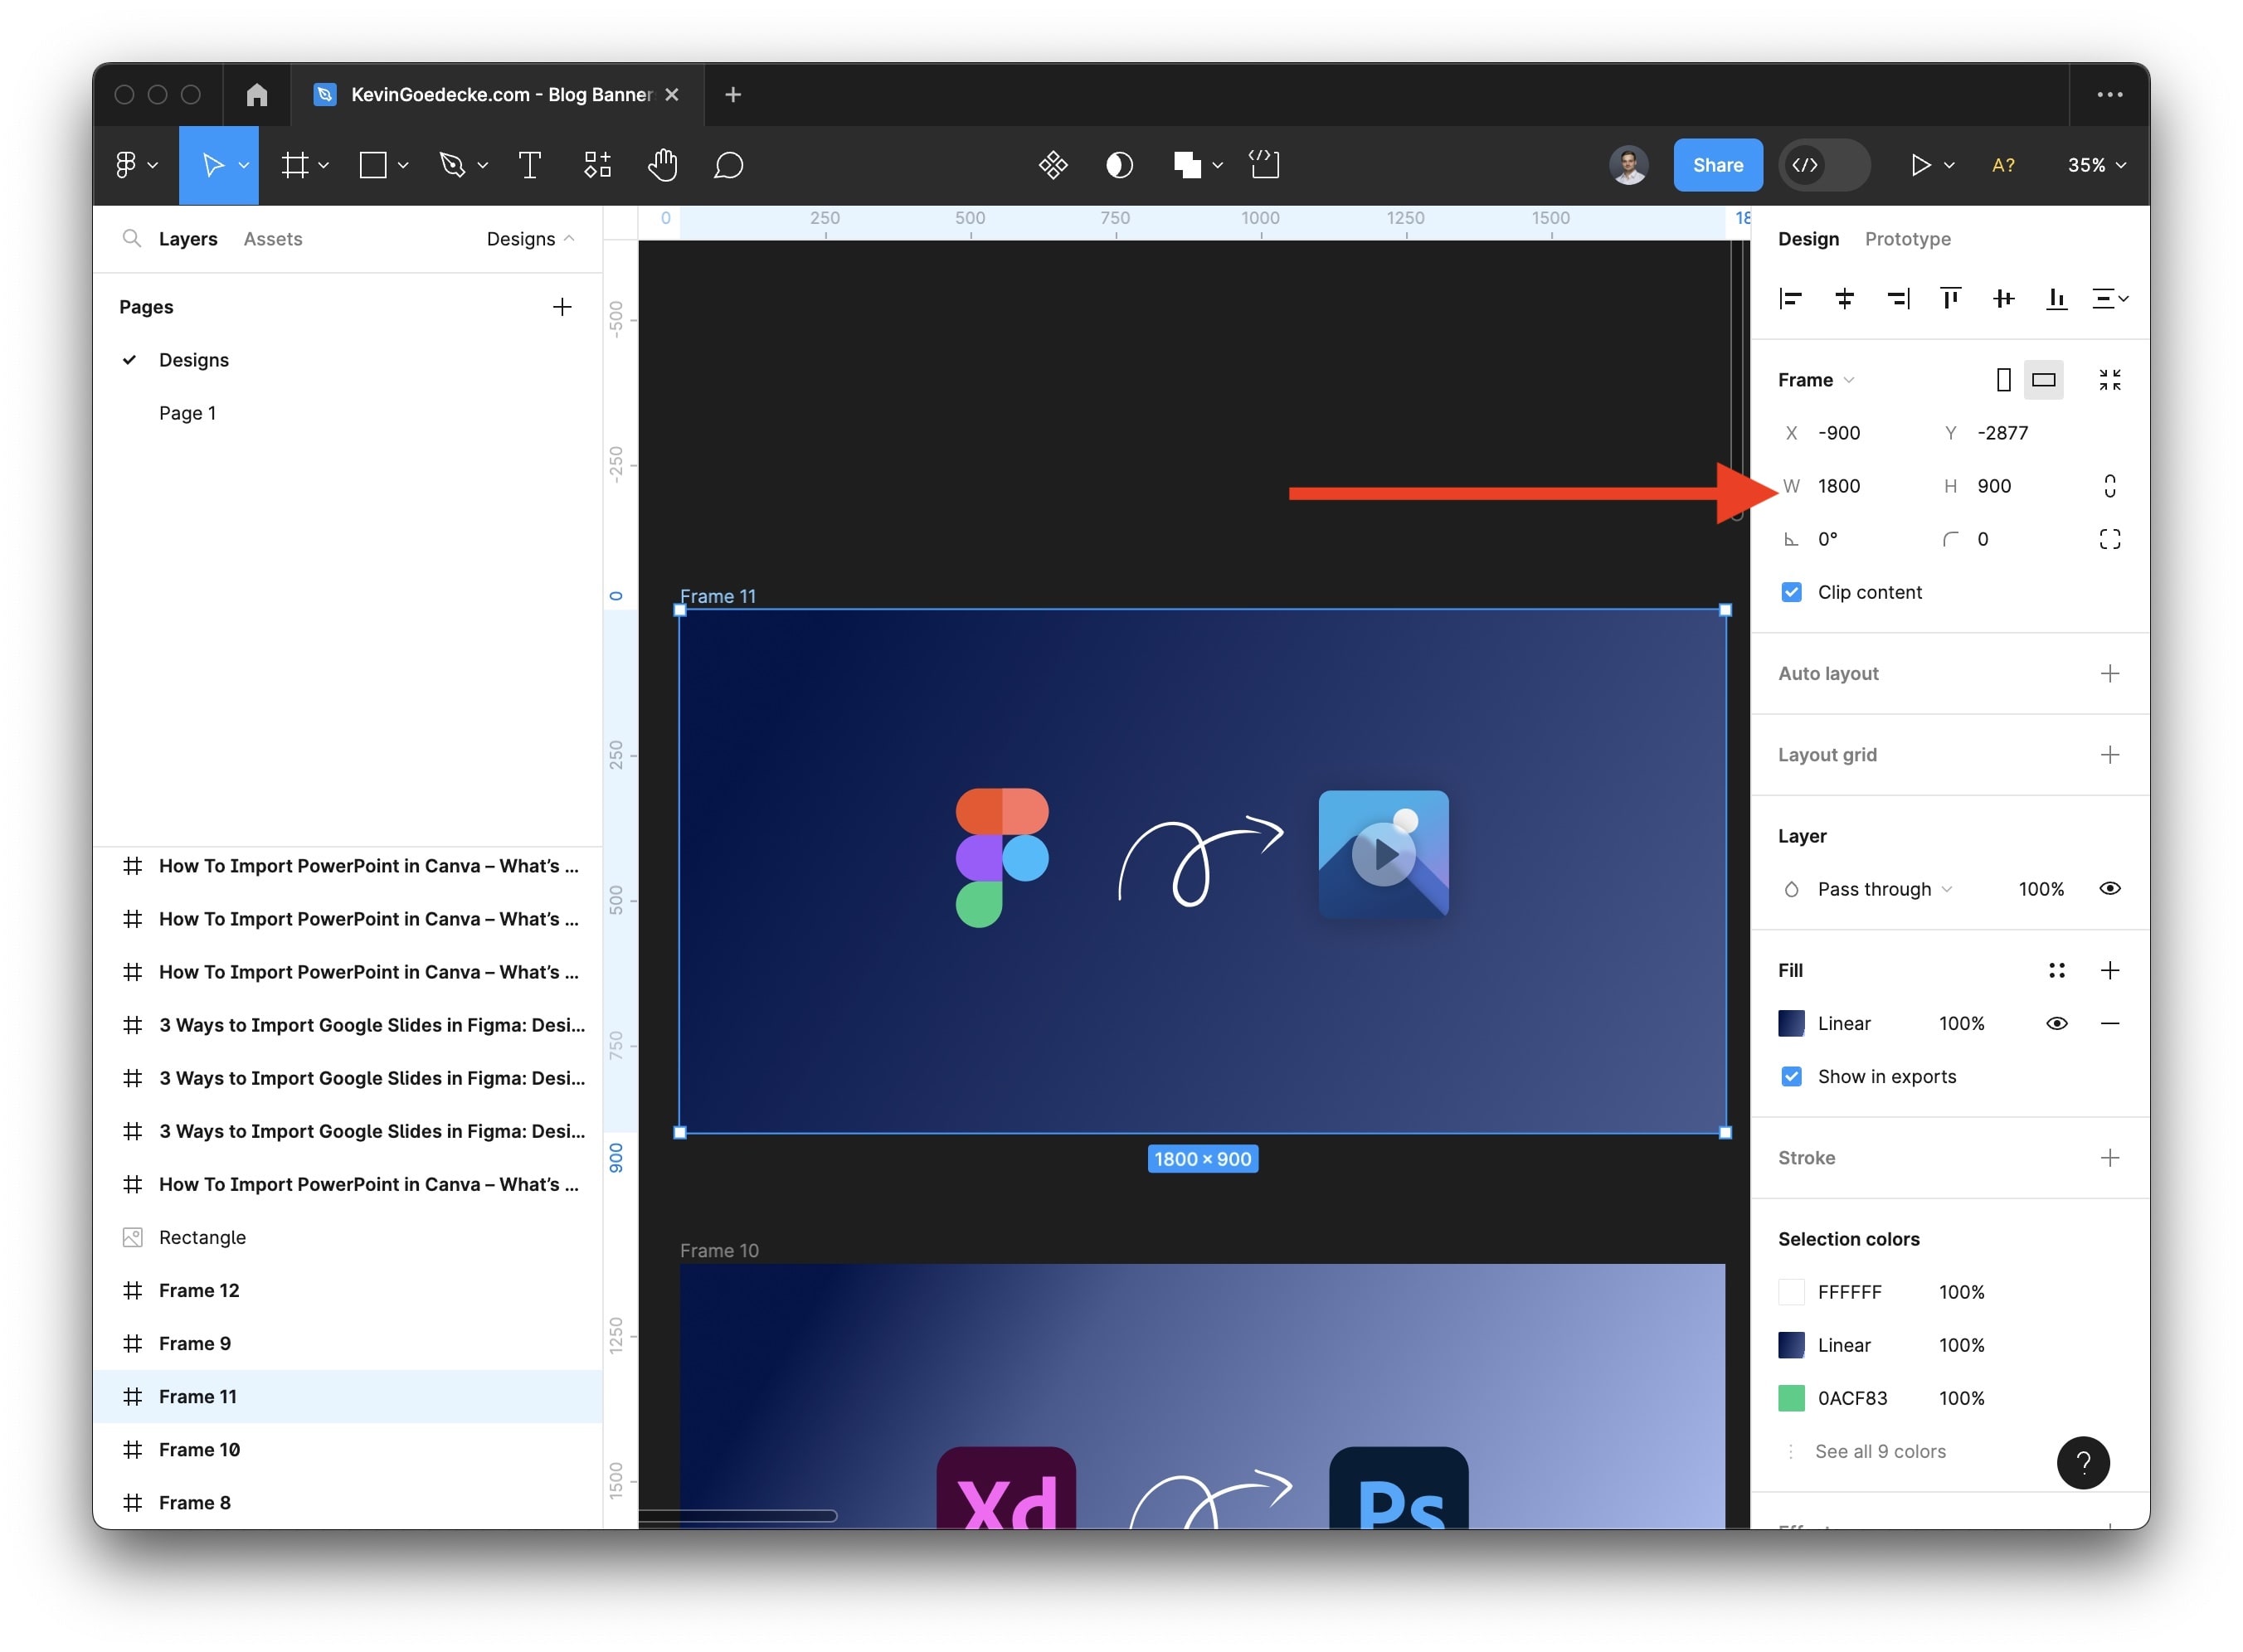Toggle Dev Mode switch
This screenshot has height=1652, width=2243.
[1824, 165]
